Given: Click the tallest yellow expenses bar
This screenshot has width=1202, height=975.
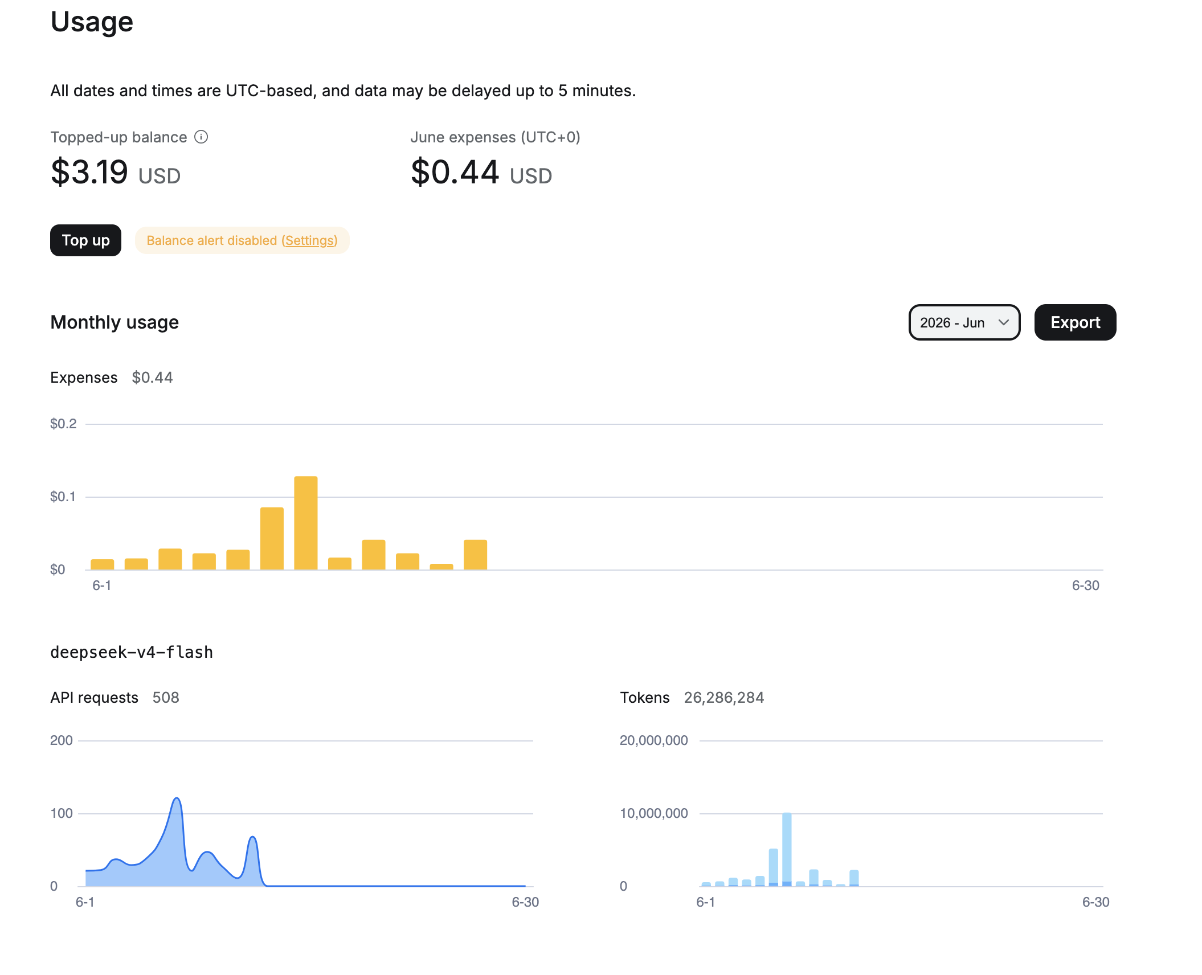Looking at the screenshot, I should tap(306, 523).
